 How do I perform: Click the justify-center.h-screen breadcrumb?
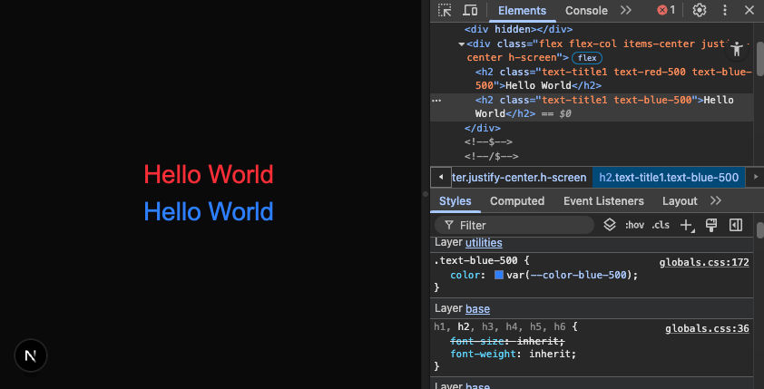(x=519, y=177)
